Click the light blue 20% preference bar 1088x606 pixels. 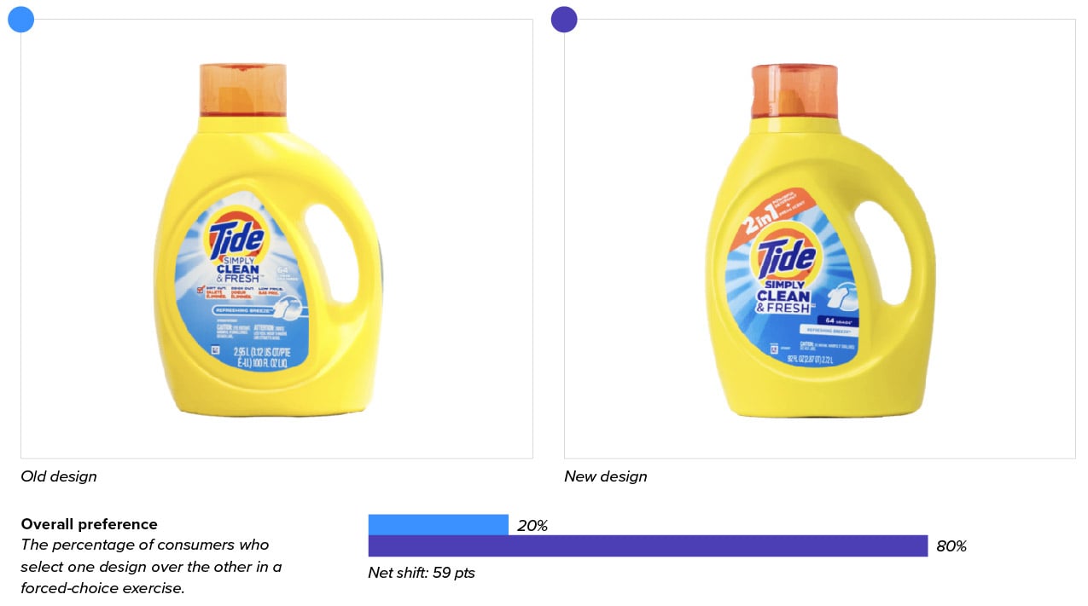point(439,525)
